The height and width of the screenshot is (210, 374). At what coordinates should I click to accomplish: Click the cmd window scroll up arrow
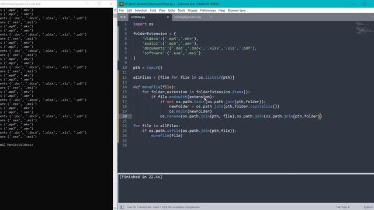coord(115,10)
